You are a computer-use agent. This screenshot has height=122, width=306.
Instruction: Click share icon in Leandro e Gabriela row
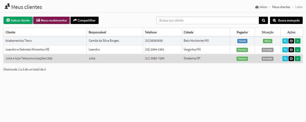(x=291, y=50)
